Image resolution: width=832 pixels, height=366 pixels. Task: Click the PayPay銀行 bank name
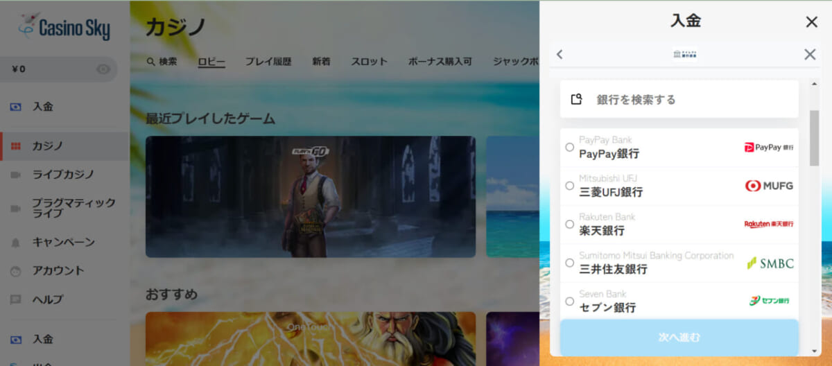(609, 154)
